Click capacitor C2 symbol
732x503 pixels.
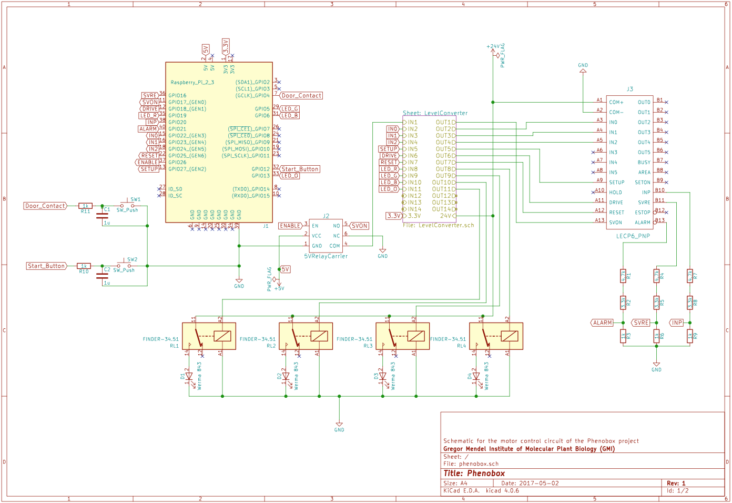coord(102,275)
